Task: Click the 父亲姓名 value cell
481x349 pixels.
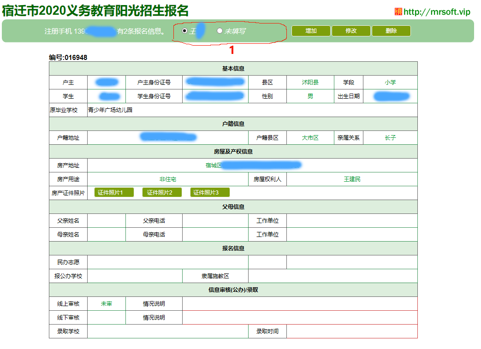Action: (x=107, y=221)
